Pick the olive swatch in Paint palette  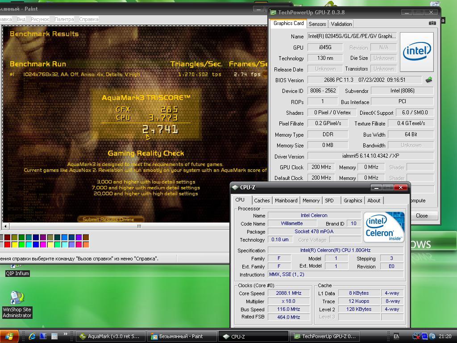(x=15, y=237)
